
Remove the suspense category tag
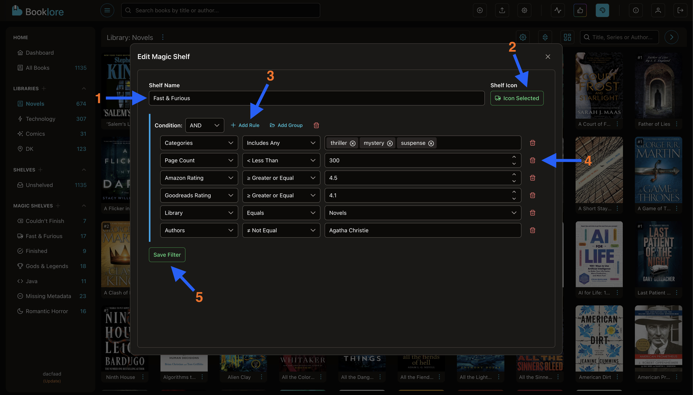[431, 144]
